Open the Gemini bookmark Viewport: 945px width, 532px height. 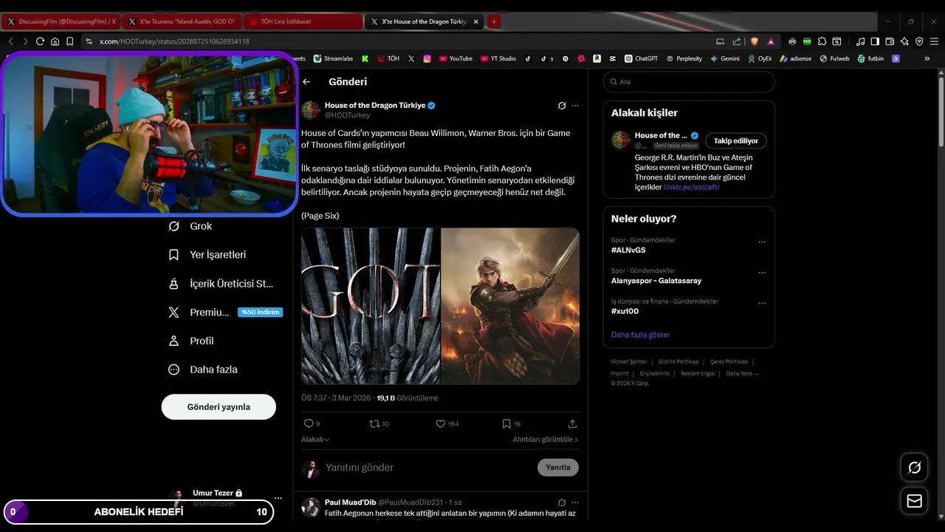tap(725, 58)
